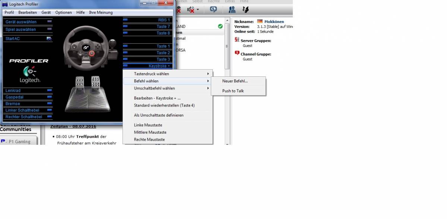Click the muted speaker icon in toolbar
The height and width of the screenshot is (219, 447).
(191, 10)
